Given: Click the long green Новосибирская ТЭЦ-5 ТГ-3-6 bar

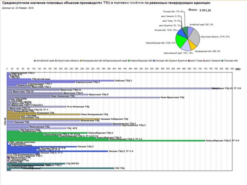Looking at the screenshot, I should tap(106, 141).
